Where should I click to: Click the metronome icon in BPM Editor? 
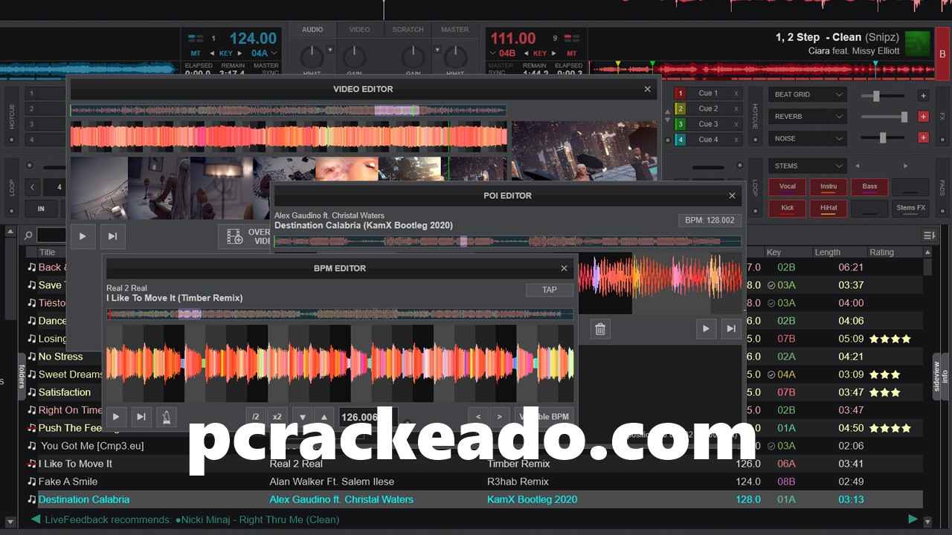coord(166,417)
